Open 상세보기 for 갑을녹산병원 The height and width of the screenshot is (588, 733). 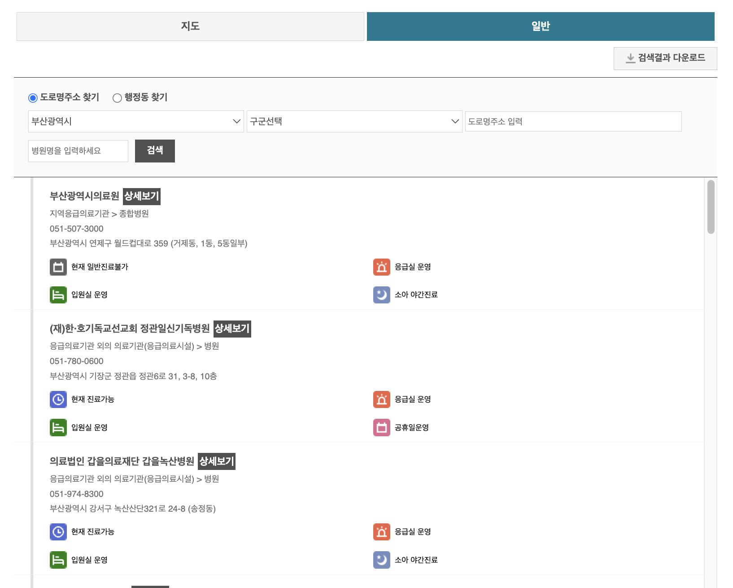[x=217, y=461]
